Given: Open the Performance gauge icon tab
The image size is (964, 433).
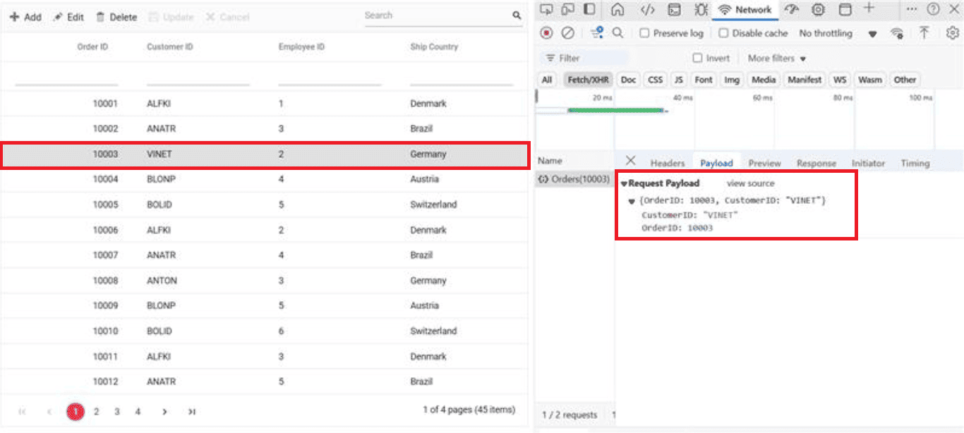Looking at the screenshot, I should coord(792,9).
